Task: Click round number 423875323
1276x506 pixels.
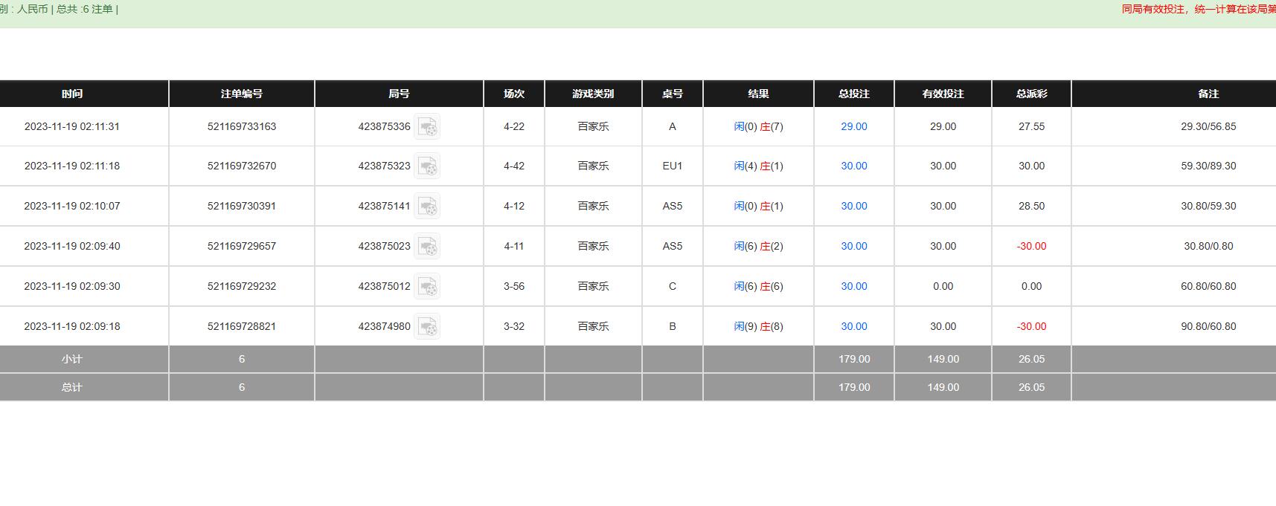Action: coord(384,166)
